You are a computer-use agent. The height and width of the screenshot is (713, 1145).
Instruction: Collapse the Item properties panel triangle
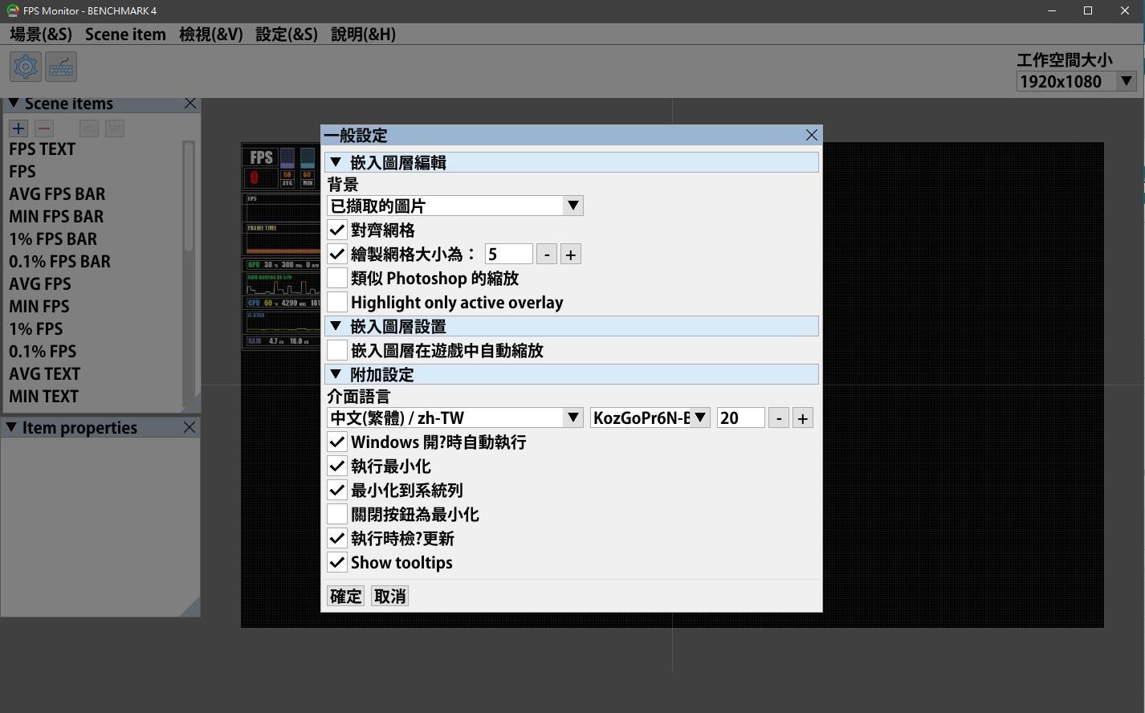(x=11, y=427)
